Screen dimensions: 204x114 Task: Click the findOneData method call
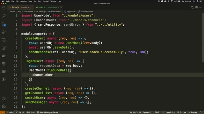tap(57, 70)
